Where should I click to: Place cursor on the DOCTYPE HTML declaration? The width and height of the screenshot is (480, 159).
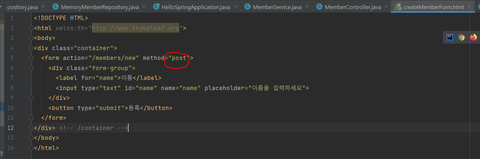(x=61, y=18)
